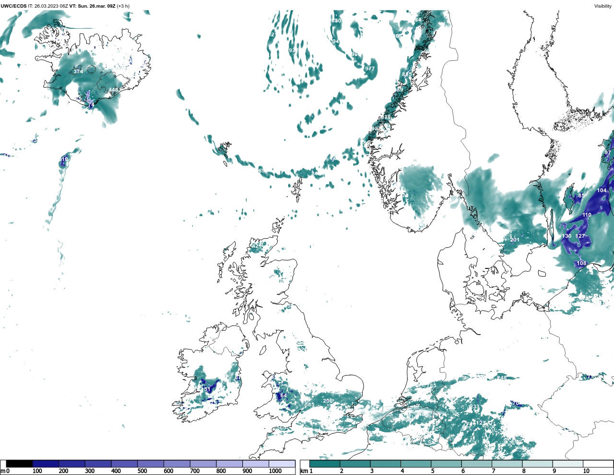Viewport: 614px width, 475px height.
Task: Click the '110' value in the Baltic fog area
Action: 587,215
